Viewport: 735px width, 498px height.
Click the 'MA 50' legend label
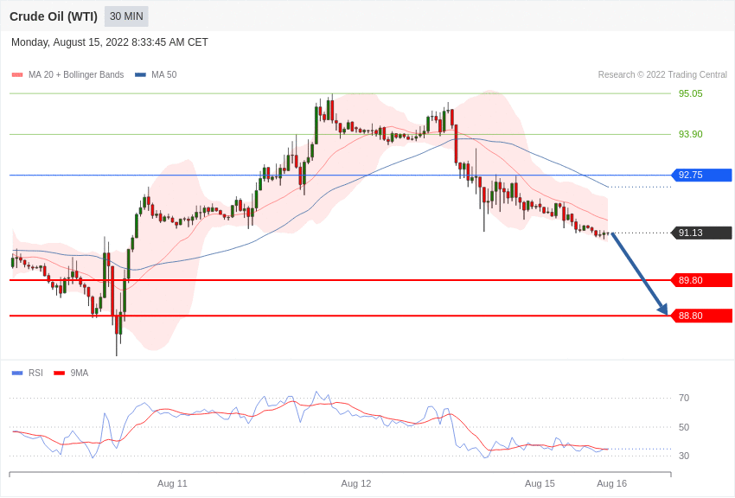[163, 74]
